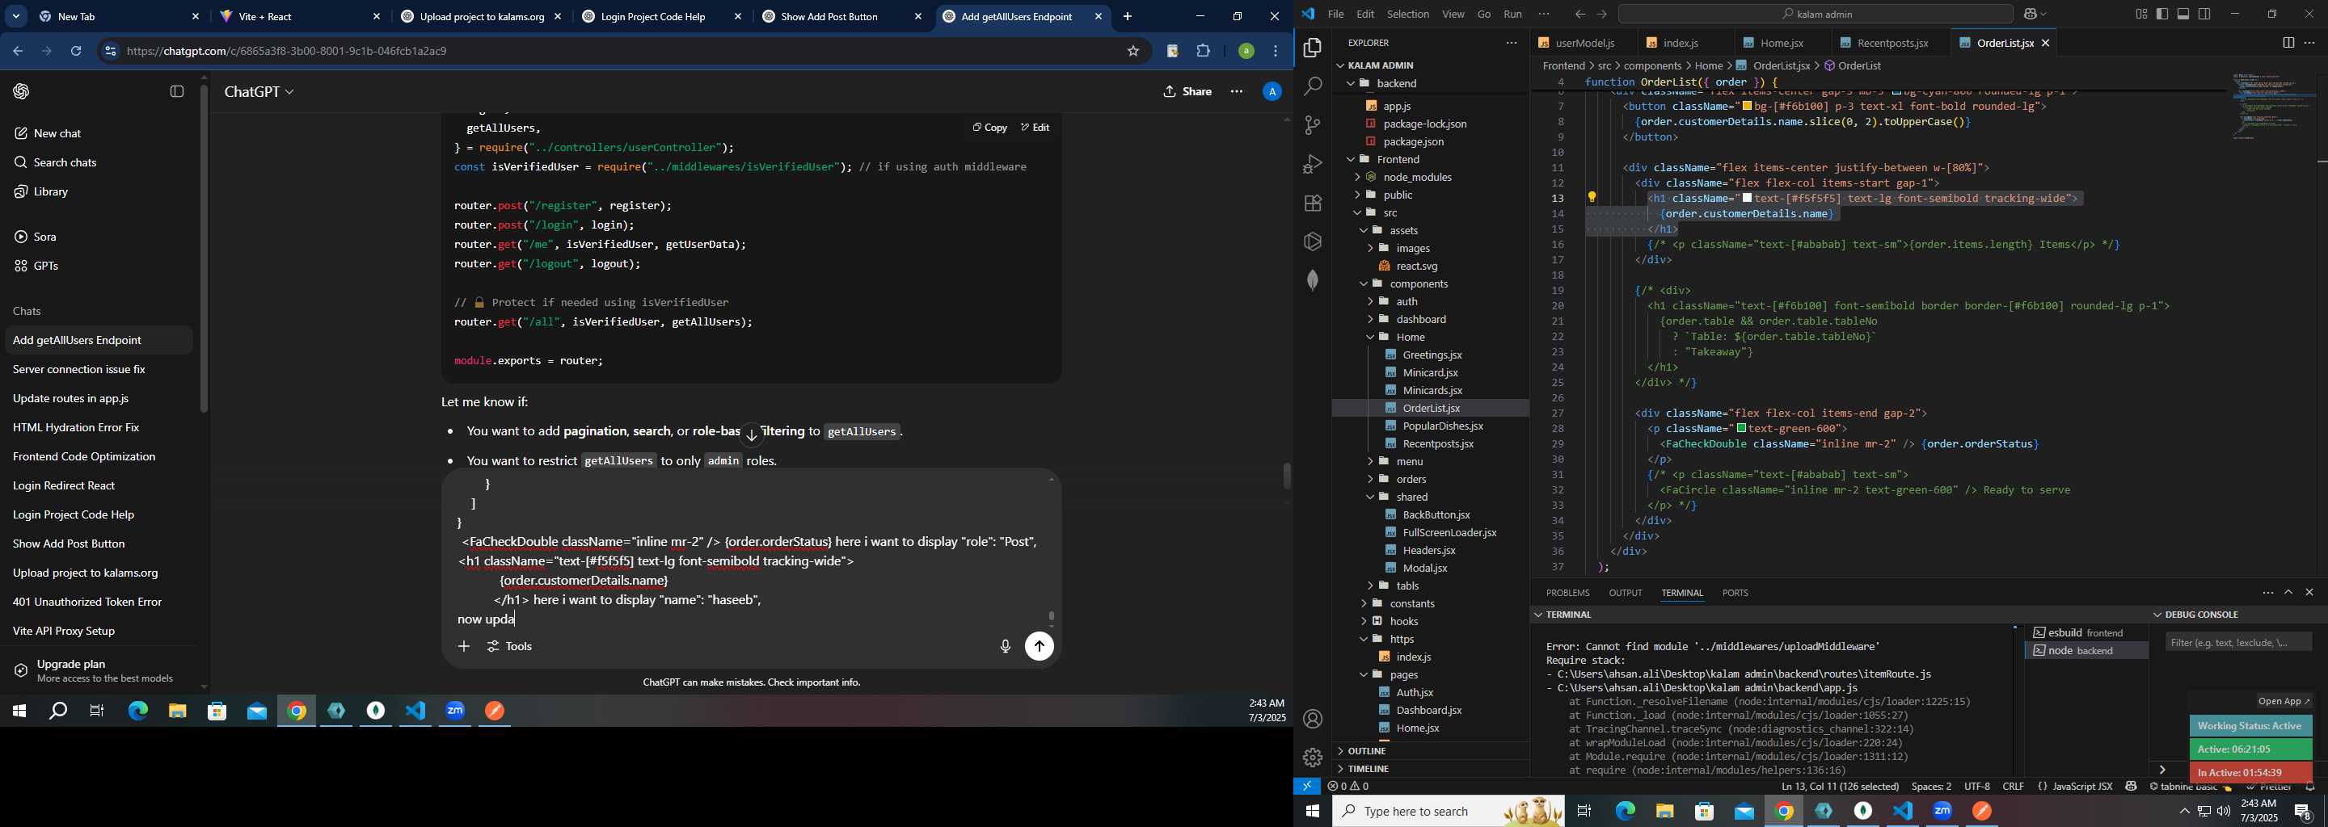Open Zoom in the inner taskbar
The width and height of the screenshot is (2328, 827).
pyautogui.click(x=455, y=712)
